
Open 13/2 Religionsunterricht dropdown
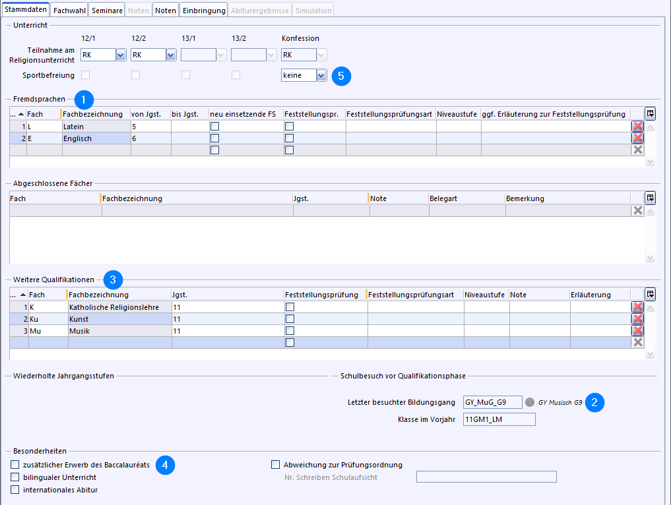click(x=271, y=55)
